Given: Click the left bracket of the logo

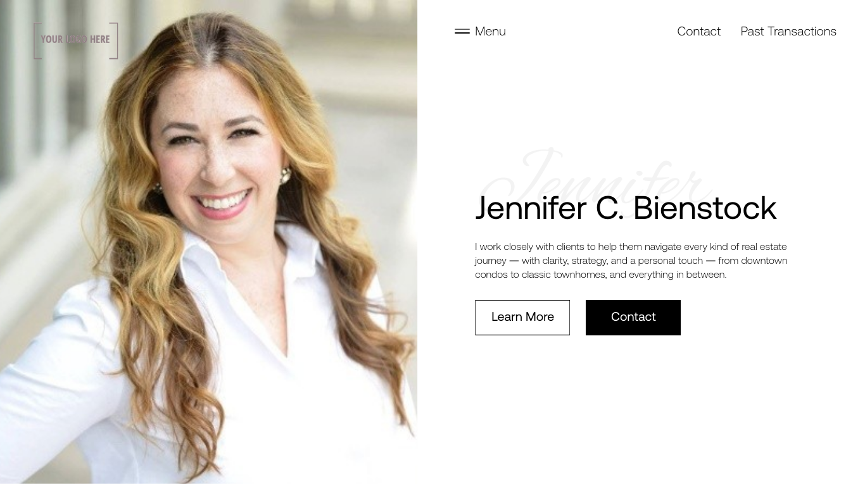Looking at the screenshot, I should click(x=37, y=40).
